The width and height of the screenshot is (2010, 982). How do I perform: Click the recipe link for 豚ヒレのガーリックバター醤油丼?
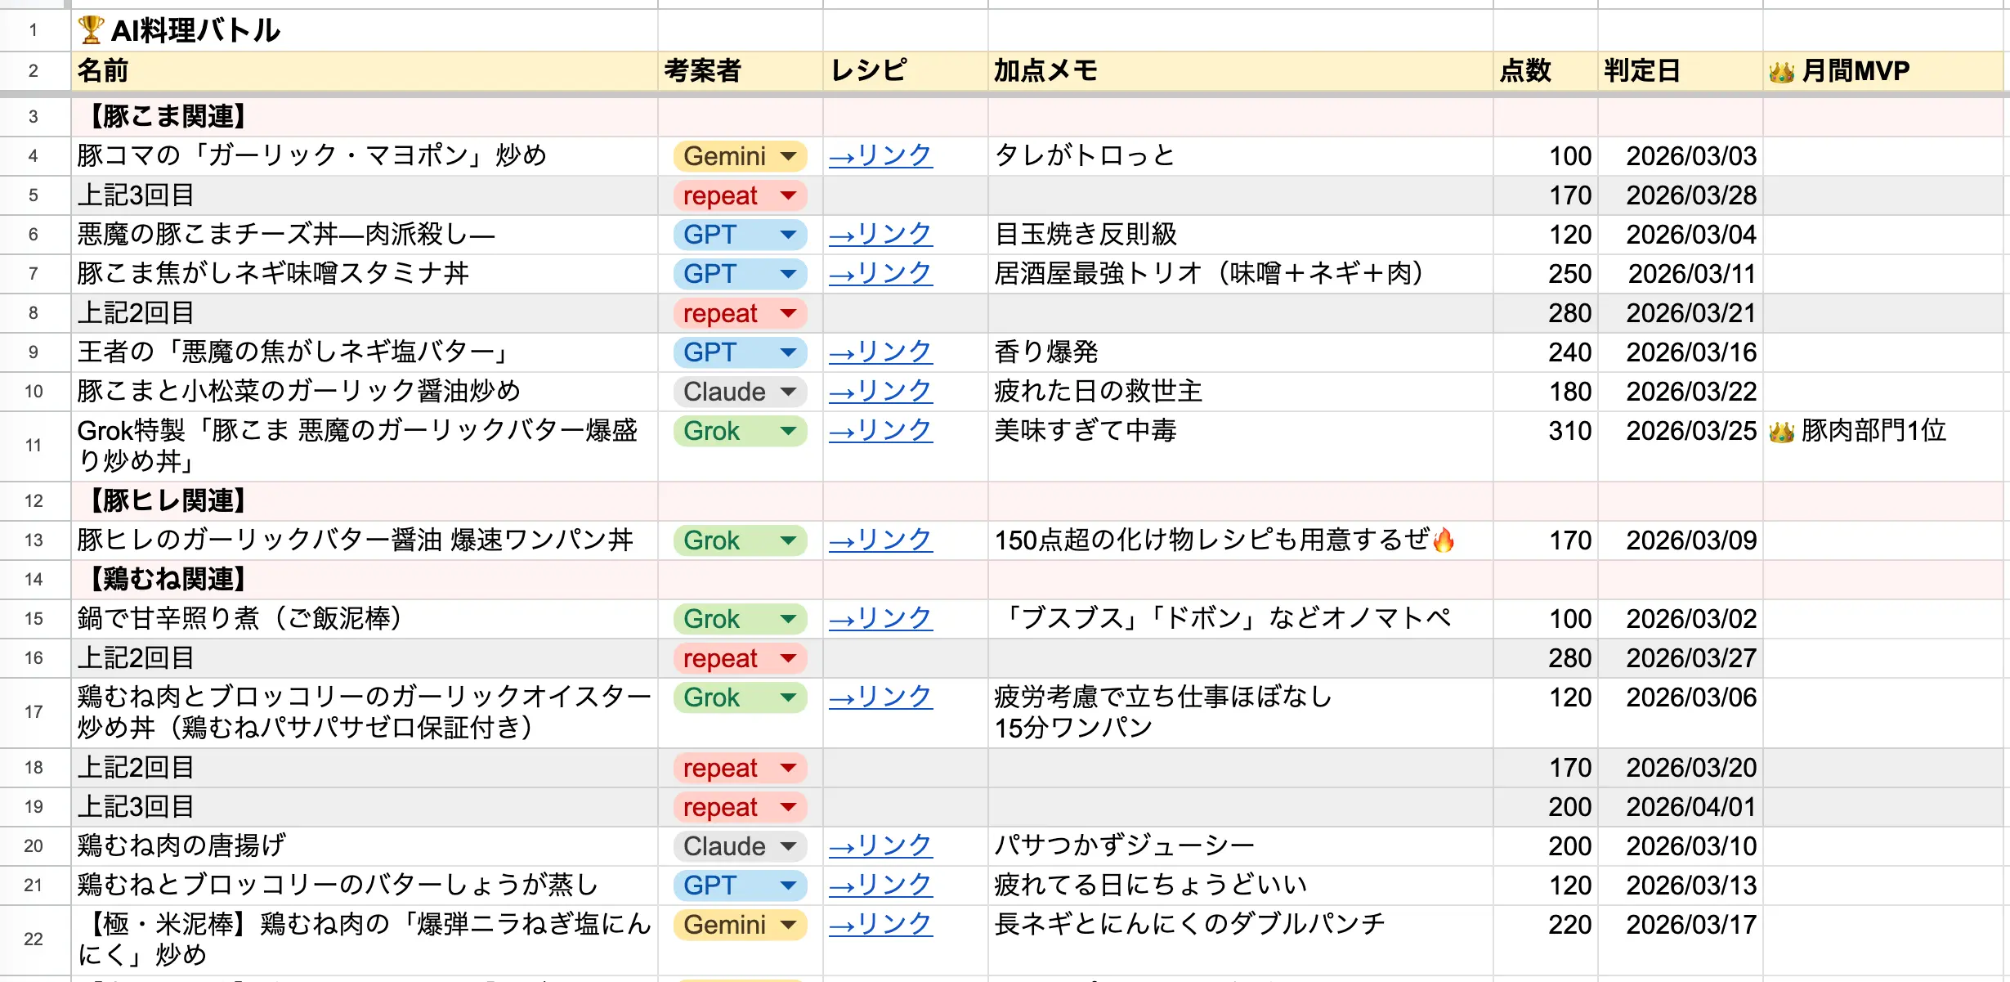[879, 540]
